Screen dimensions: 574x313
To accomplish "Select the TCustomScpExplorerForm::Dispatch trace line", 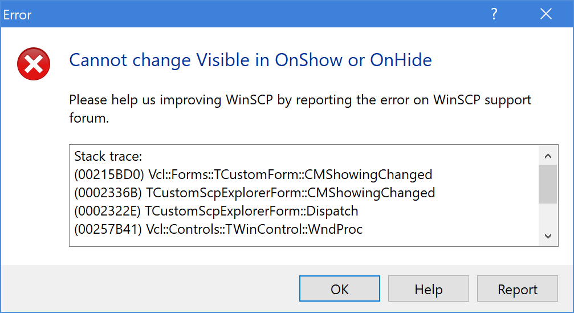I will click(216, 211).
